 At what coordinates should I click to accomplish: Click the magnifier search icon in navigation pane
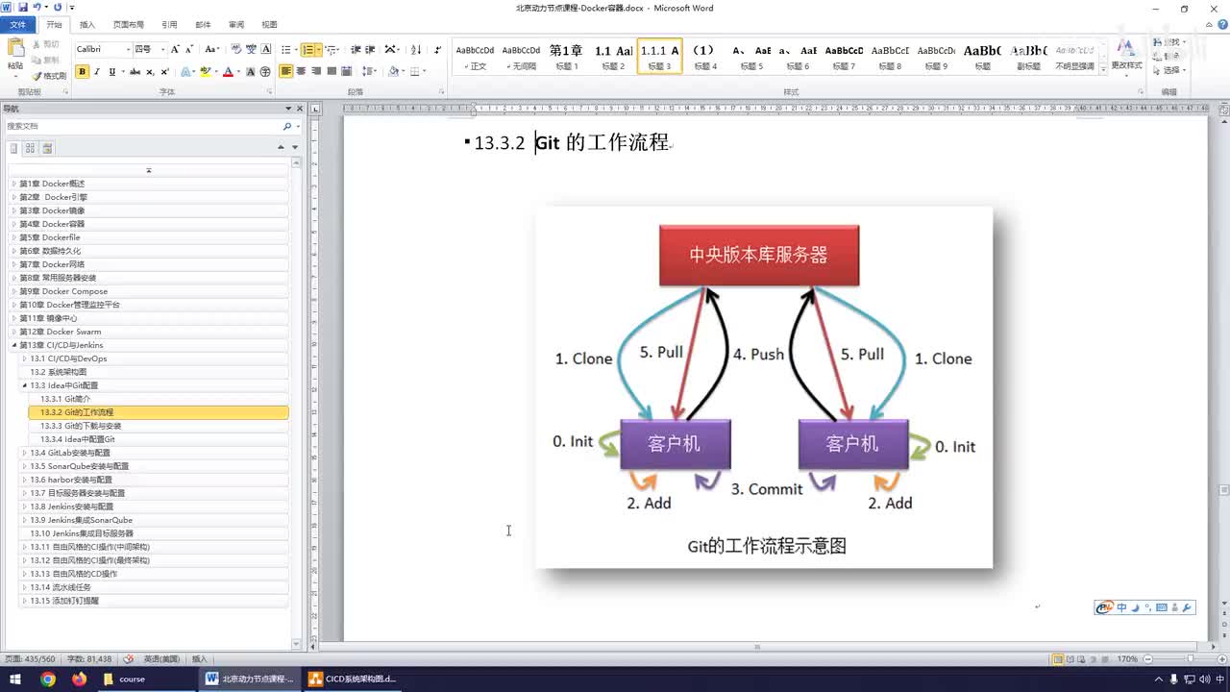click(x=286, y=126)
